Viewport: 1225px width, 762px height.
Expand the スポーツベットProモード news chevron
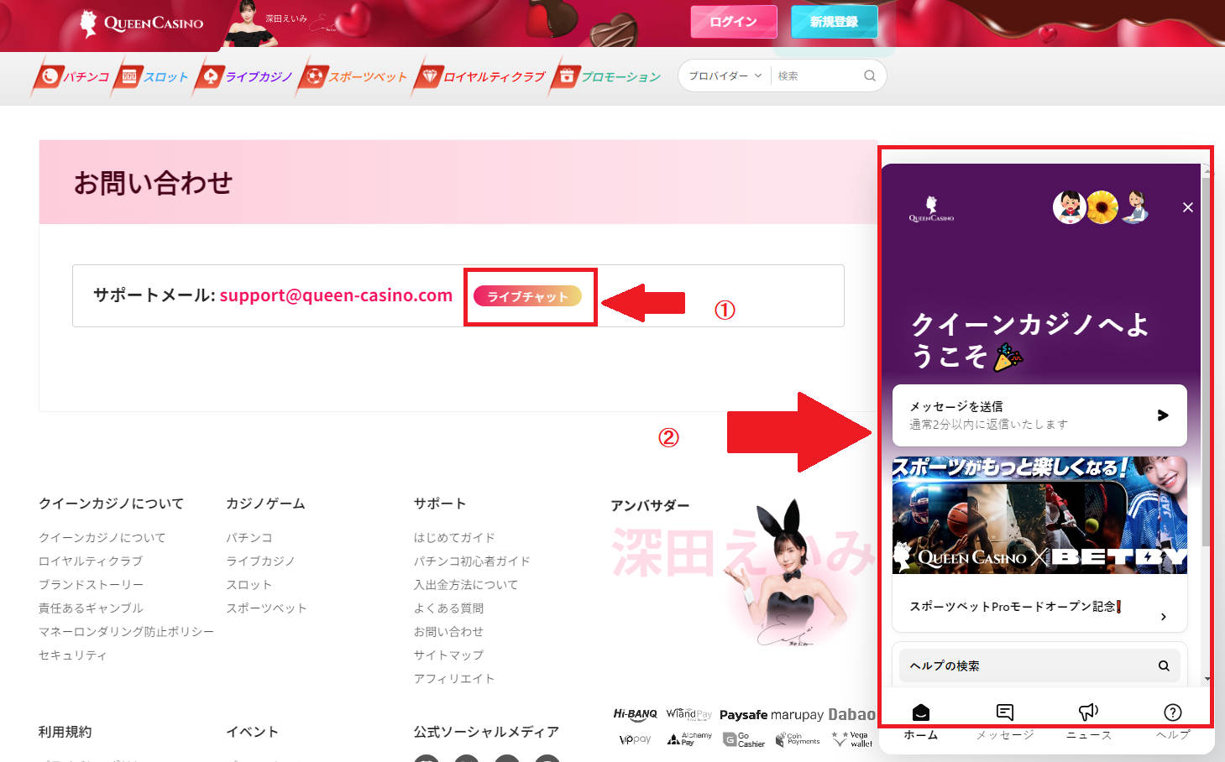1163,617
